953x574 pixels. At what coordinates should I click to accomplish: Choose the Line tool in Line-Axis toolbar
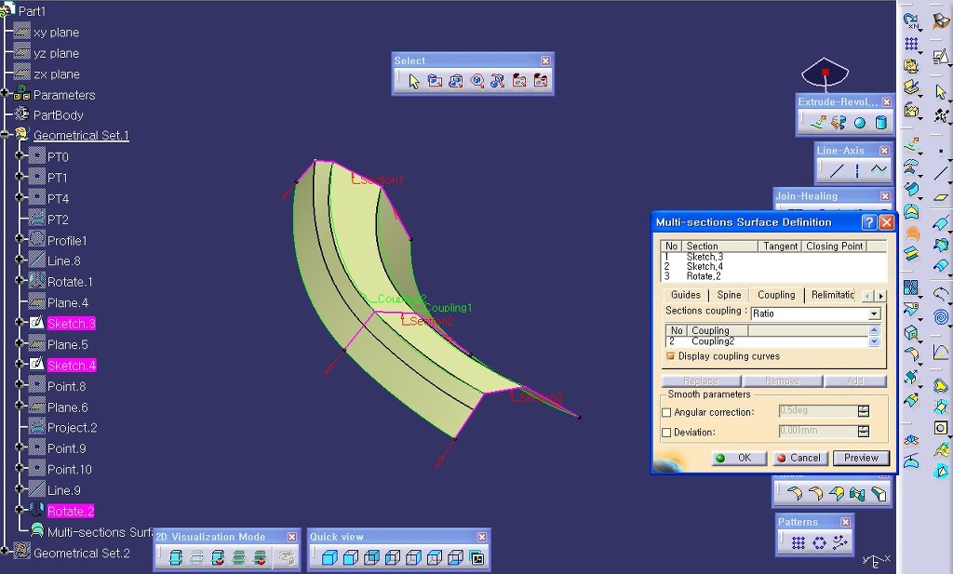click(837, 170)
